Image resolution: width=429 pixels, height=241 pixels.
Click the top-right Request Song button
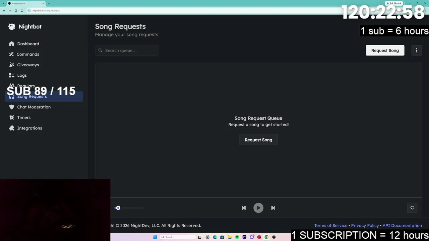385,51
